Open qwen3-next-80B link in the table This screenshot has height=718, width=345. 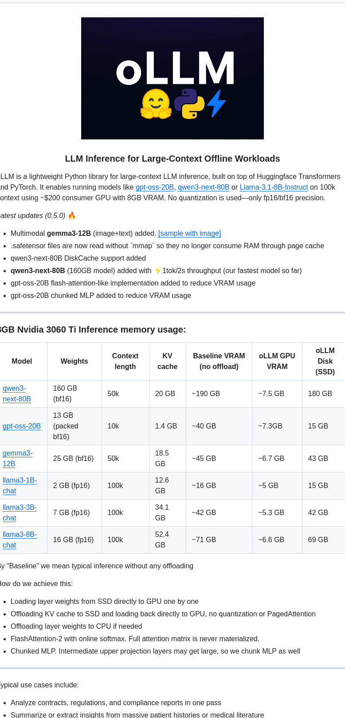(x=17, y=394)
